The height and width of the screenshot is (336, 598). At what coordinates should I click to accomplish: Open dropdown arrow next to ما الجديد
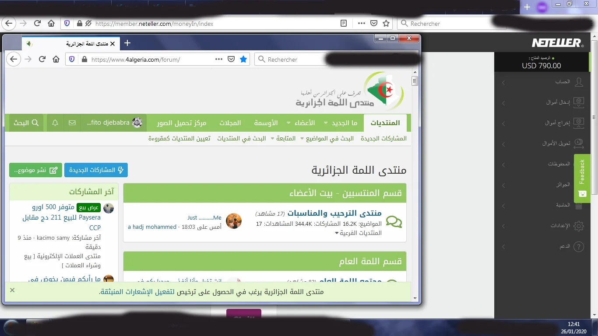[x=326, y=123]
